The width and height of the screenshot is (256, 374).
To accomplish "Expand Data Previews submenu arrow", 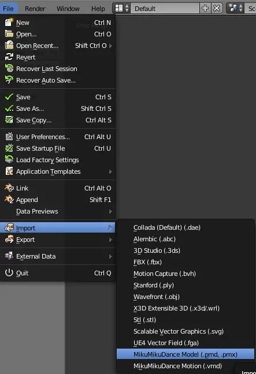I will coord(110,211).
